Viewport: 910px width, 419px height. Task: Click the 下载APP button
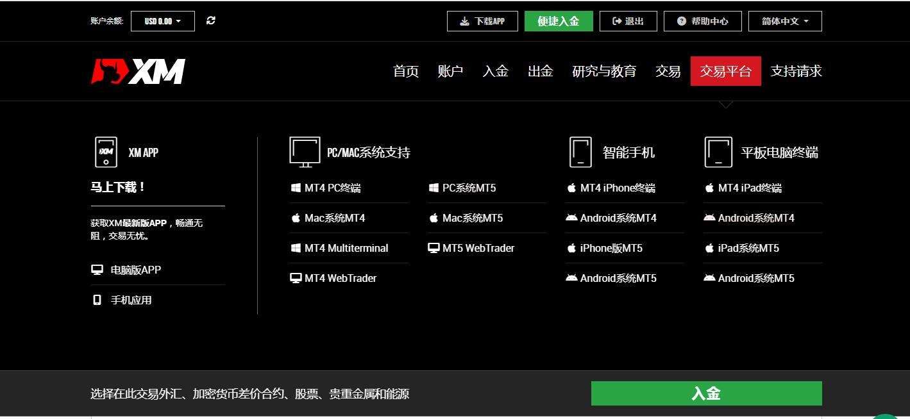click(482, 21)
